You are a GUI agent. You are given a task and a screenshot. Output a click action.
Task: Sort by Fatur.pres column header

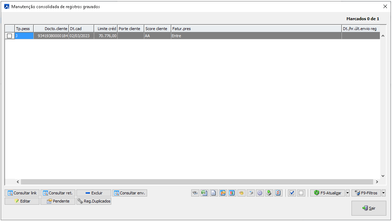click(256, 29)
